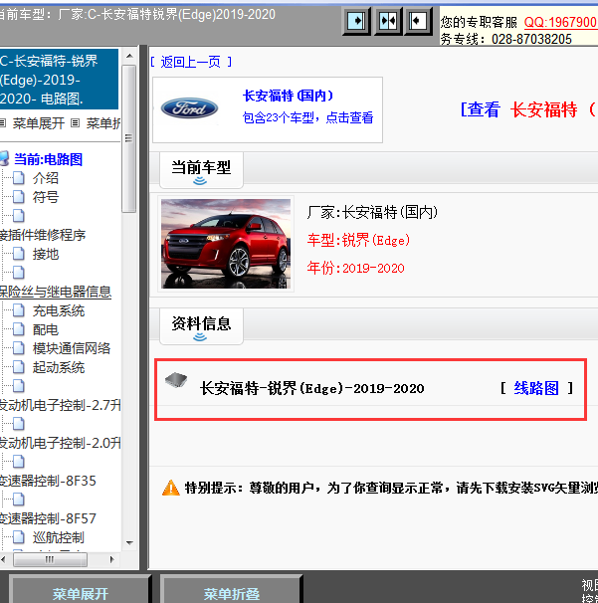Click the 查看 长安福特 header link
The image size is (598, 603).
pos(528,109)
